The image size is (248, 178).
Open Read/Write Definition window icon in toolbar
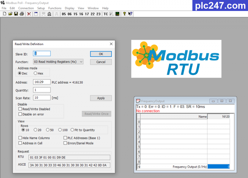pos(36,14)
